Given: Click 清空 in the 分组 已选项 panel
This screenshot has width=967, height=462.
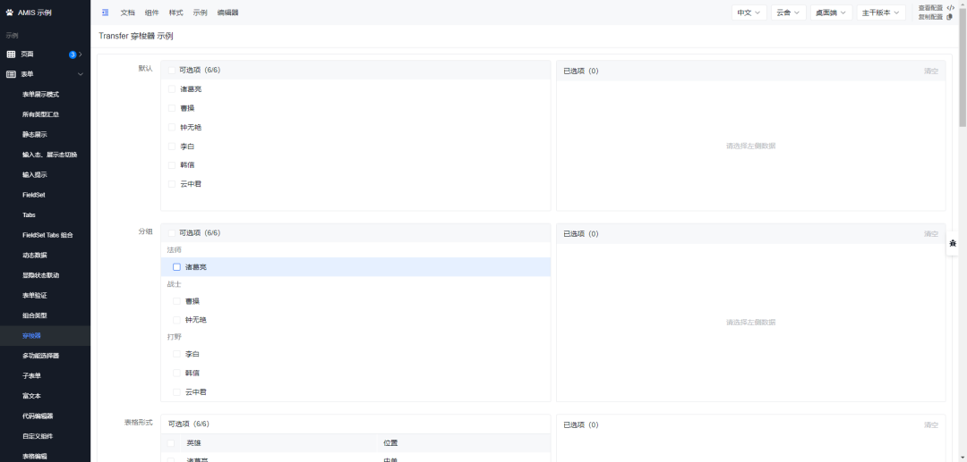Looking at the screenshot, I should click(x=930, y=234).
